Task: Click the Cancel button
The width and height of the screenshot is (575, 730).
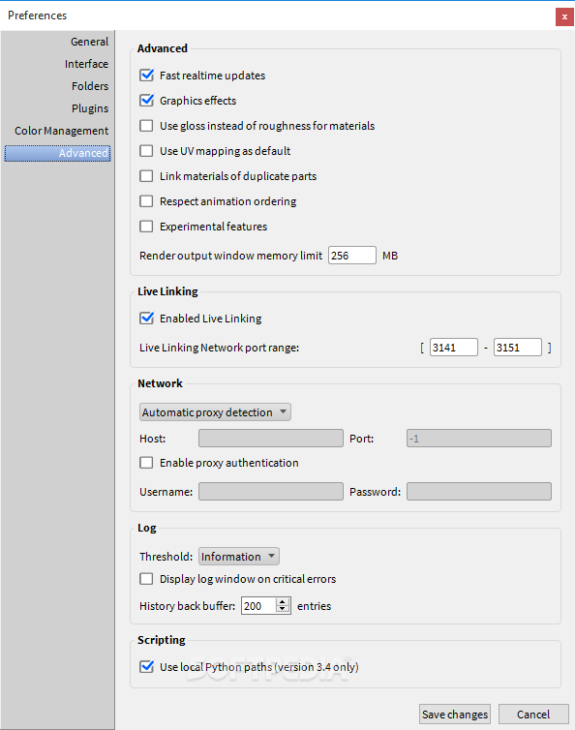Action: 533,715
